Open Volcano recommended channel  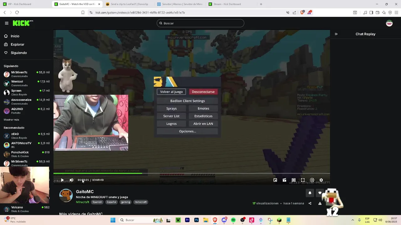click(26, 209)
